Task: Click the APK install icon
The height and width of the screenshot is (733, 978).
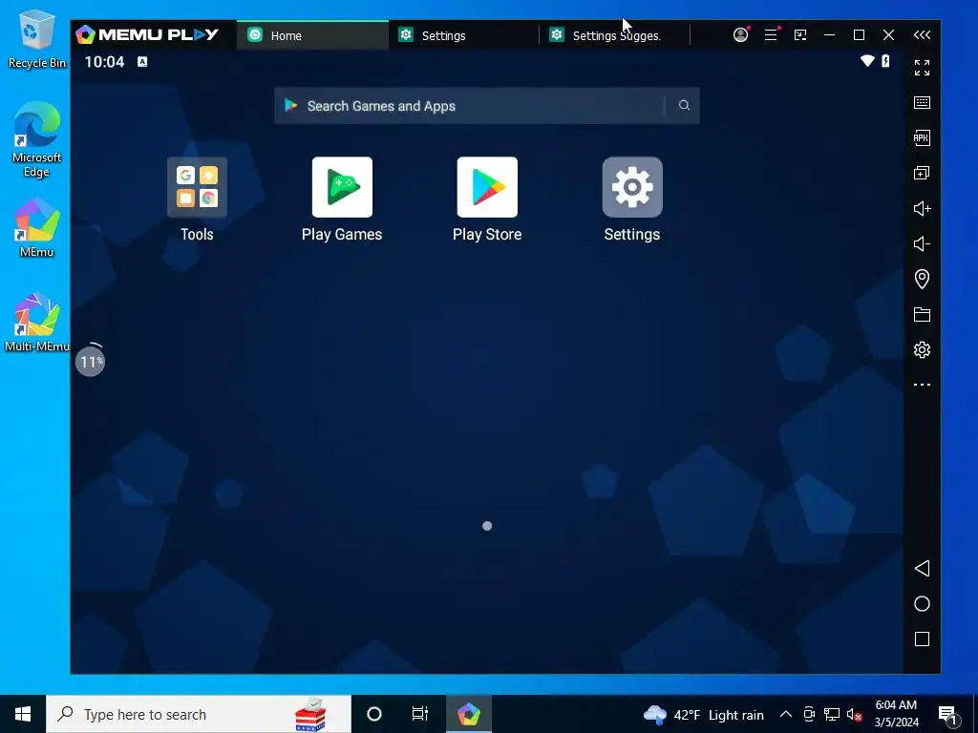Action: (x=922, y=137)
